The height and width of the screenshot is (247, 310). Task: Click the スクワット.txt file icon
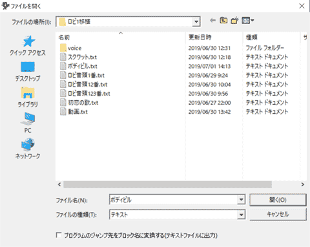coord(63,57)
